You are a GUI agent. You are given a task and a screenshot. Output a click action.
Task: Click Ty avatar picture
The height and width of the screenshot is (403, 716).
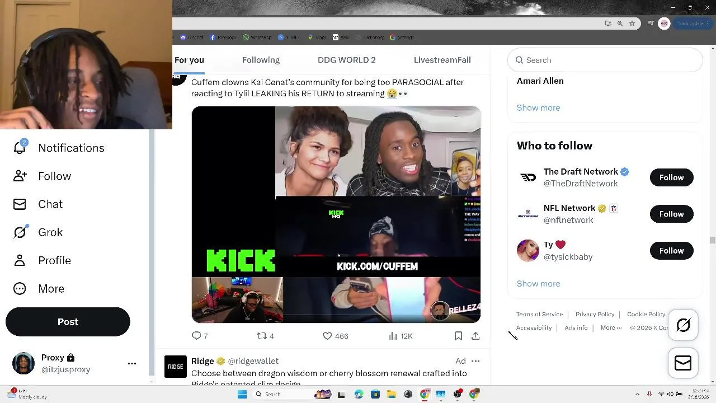coord(528,251)
